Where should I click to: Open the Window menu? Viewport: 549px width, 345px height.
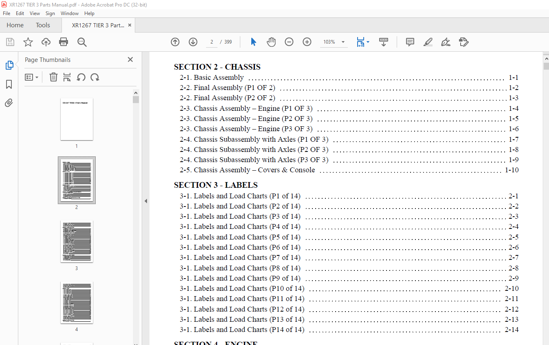pos(70,13)
